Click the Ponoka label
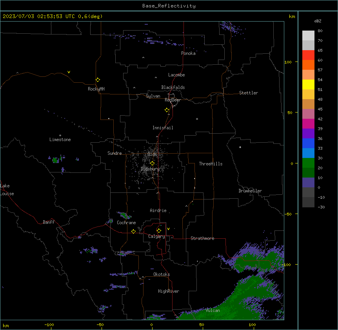 coord(188,53)
